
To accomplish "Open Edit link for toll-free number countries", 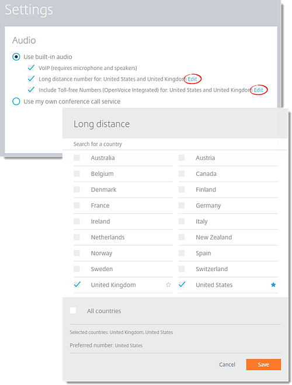I will tap(258, 90).
